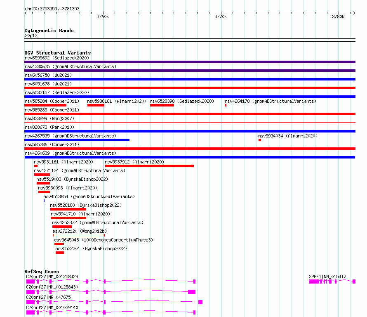Open the nsv833899 (Wong2007) variant label
367x317 pixels.
[x=49, y=118]
